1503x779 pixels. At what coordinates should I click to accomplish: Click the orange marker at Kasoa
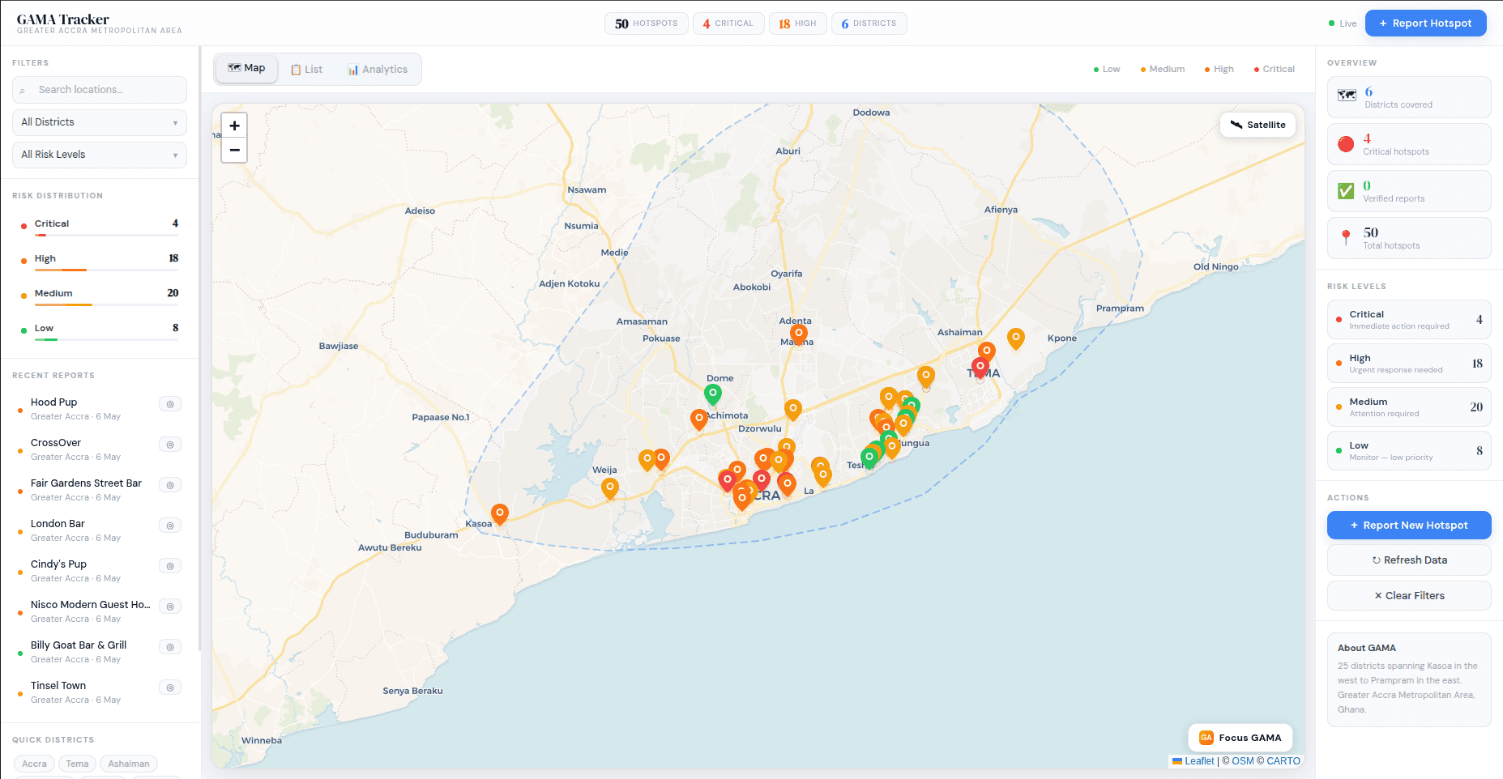coord(500,514)
